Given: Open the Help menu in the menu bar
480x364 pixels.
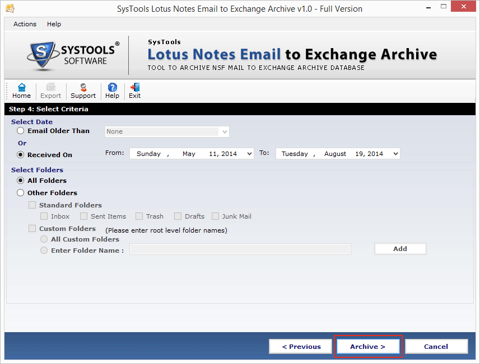Looking at the screenshot, I should pos(54,24).
